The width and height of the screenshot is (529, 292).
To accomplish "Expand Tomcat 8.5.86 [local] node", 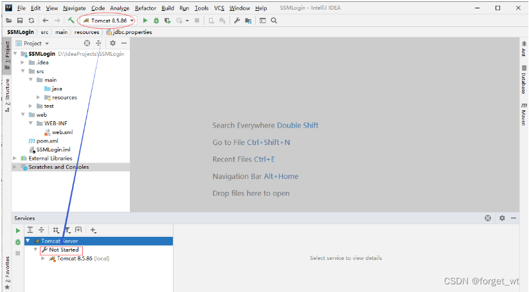I will coord(43,259).
